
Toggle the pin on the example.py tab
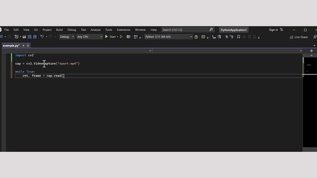click(x=23, y=45)
